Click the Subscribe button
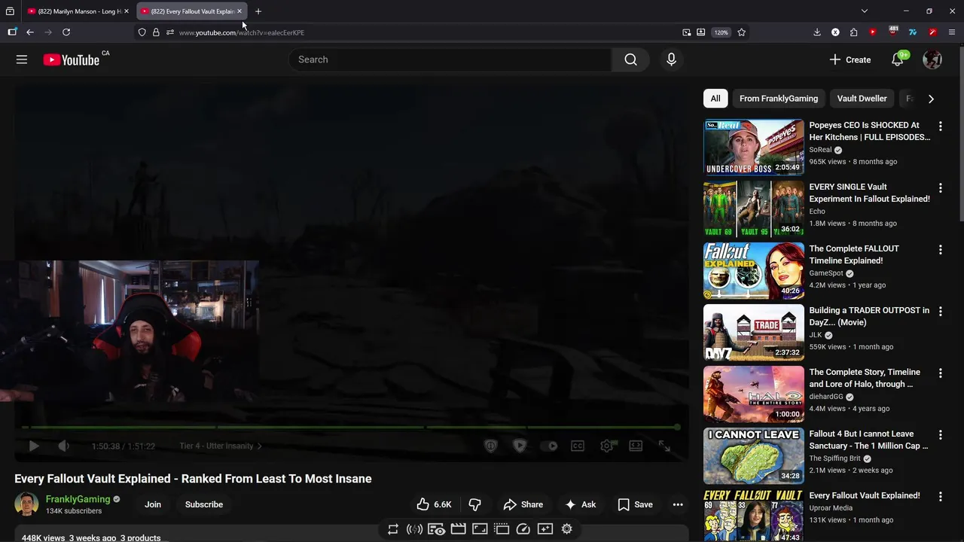Viewport: 964px width, 542px height. click(204, 504)
